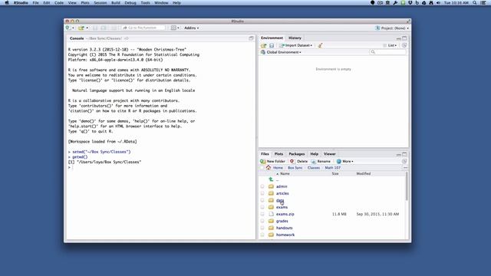491x276 pixels.
Task: Click the Math 107 breadcrumb link
Action: click(332, 168)
